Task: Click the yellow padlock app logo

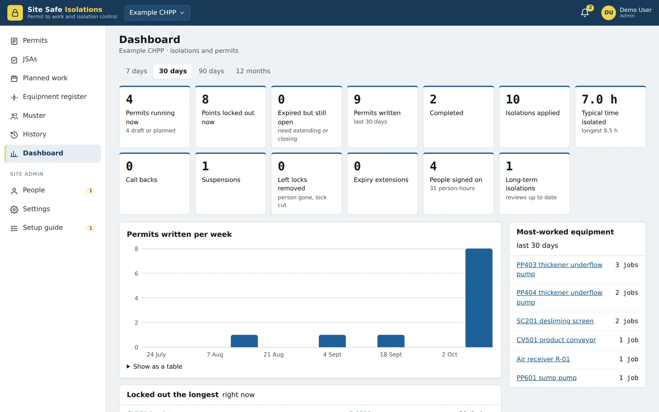Action: (15, 13)
